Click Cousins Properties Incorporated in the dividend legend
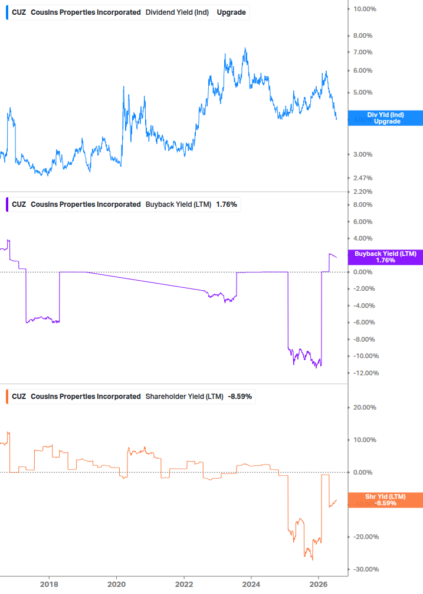The width and height of the screenshot is (423, 594). (86, 12)
